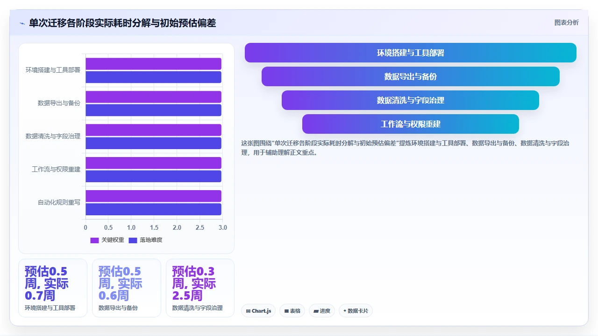The image size is (598, 336).
Task: Select the Chart.js tag chip
Action: point(258,311)
